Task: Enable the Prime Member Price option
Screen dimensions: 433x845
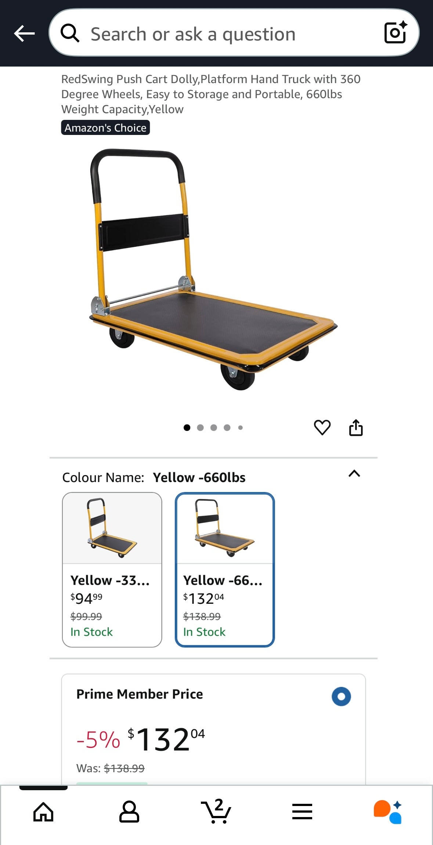Action: click(x=341, y=697)
